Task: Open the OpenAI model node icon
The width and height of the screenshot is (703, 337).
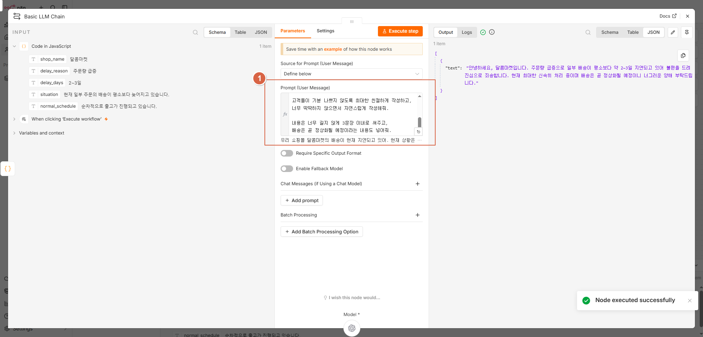Action: pyautogui.click(x=352, y=328)
